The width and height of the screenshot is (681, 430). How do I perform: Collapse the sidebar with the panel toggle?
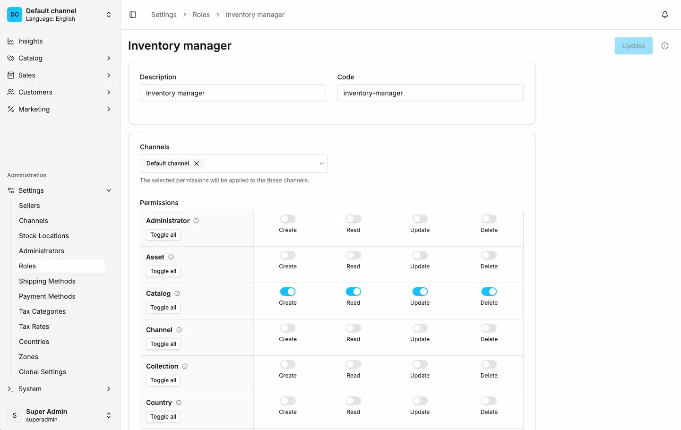tap(133, 15)
